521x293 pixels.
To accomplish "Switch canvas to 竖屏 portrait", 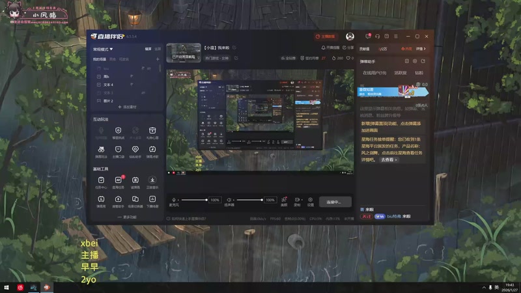I will pos(158,49).
